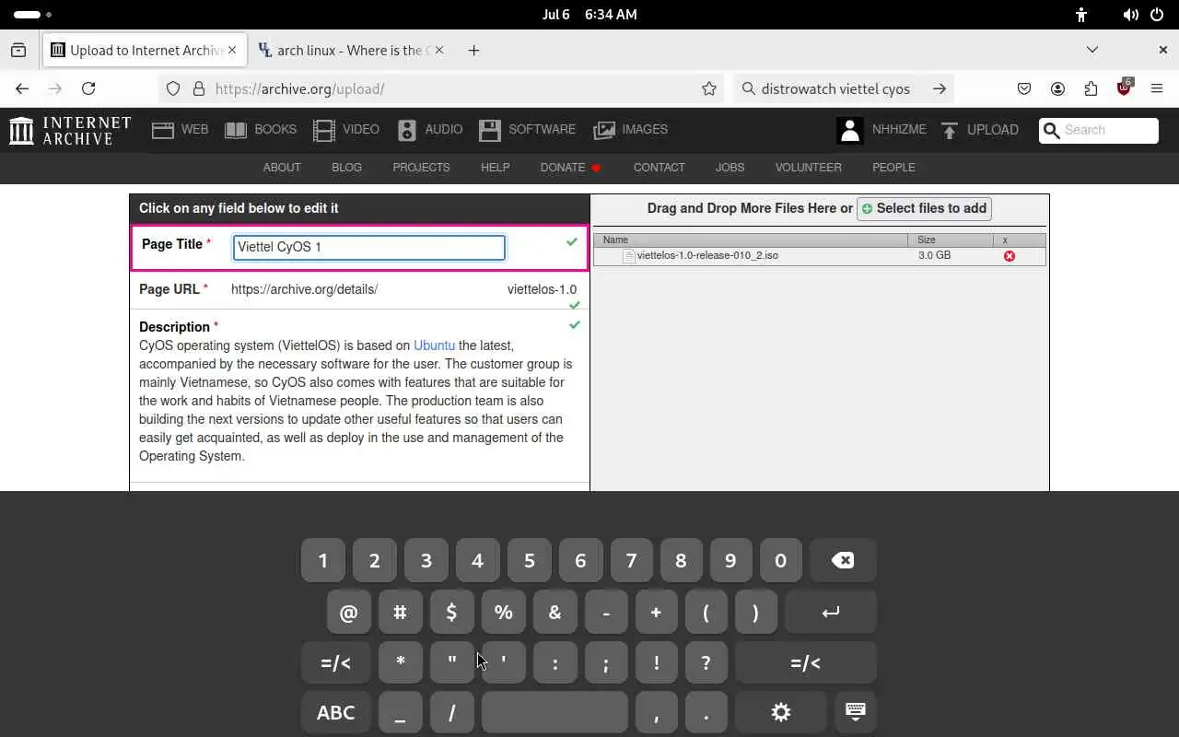The width and height of the screenshot is (1179, 737).
Task: Open the Web section icon
Action: (x=163, y=130)
